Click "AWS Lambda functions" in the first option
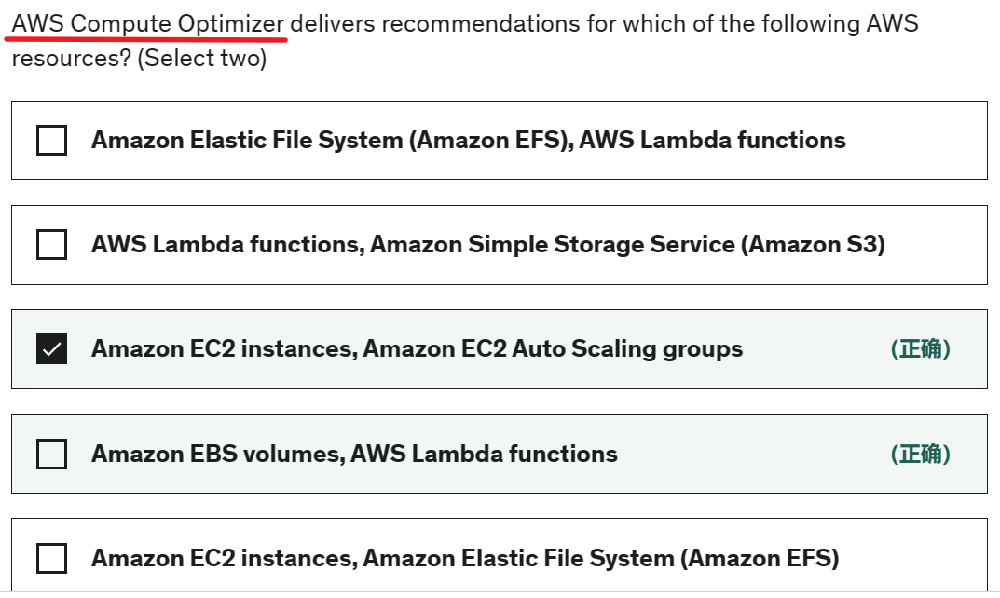1000x598 pixels. (713, 141)
